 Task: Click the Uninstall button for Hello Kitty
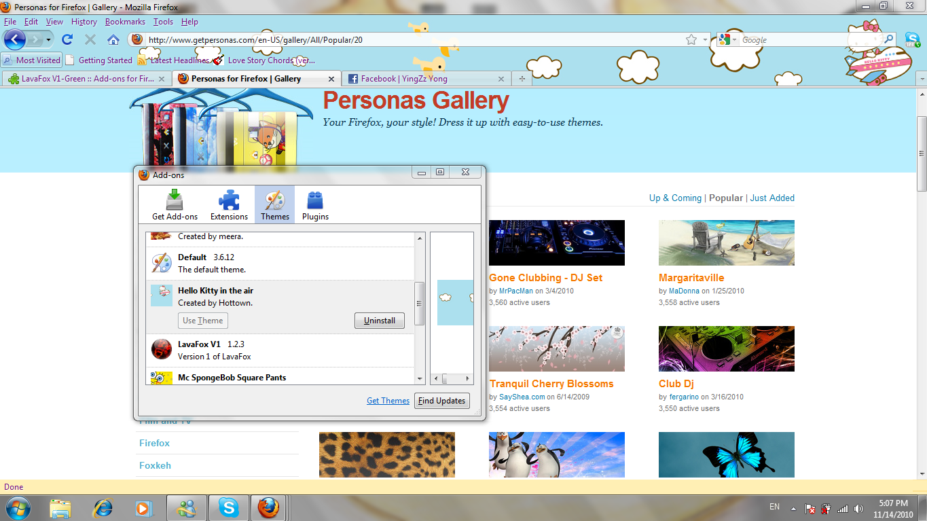tap(380, 321)
